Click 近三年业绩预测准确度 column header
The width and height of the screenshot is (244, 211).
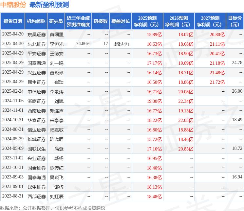[78, 21]
